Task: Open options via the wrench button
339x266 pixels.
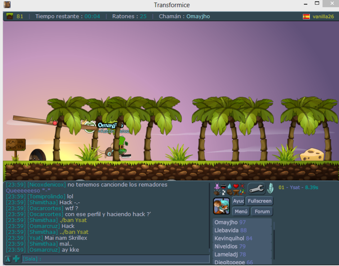Action: click(x=256, y=189)
